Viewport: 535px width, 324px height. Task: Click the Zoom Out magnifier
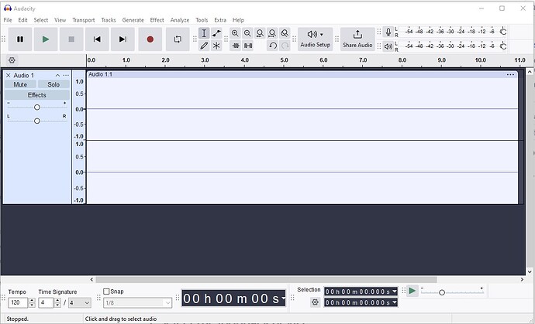click(x=247, y=33)
